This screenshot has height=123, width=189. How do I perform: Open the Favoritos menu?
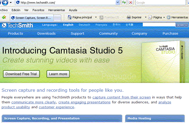(38, 10)
